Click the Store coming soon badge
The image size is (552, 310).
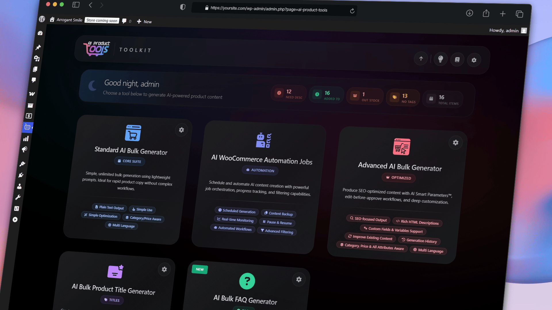point(102,20)
